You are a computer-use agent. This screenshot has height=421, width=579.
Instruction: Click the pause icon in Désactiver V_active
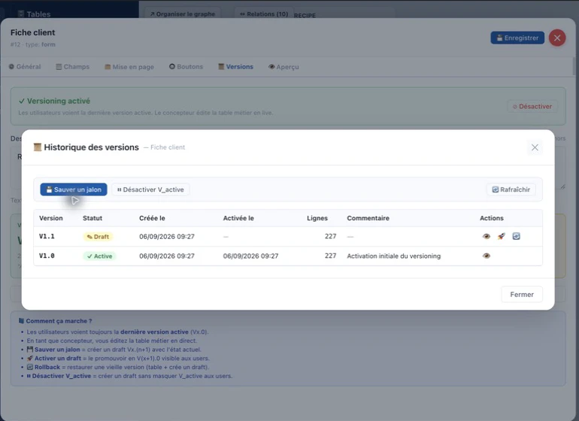[x=120, y=189]
